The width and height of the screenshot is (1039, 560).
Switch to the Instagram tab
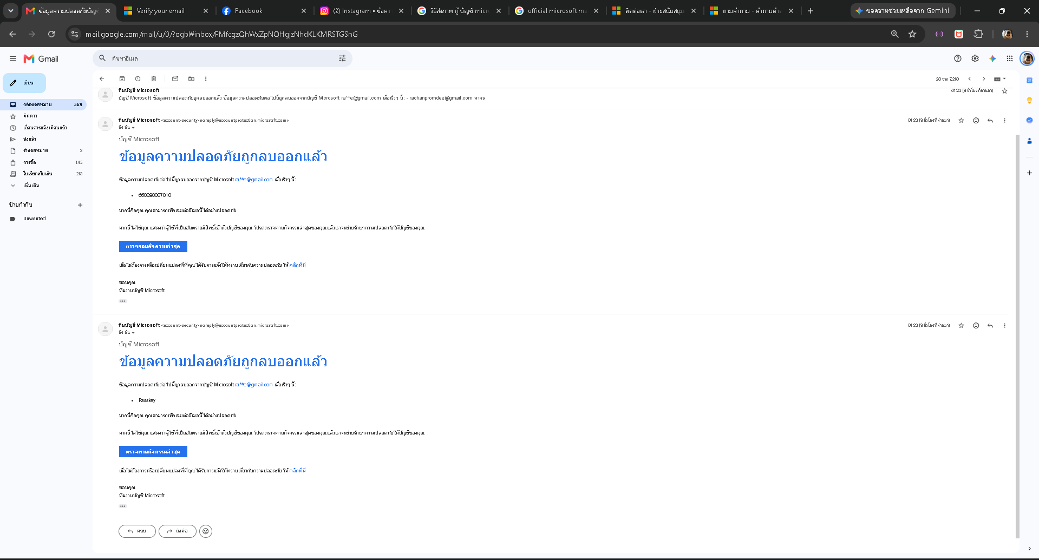362,11
